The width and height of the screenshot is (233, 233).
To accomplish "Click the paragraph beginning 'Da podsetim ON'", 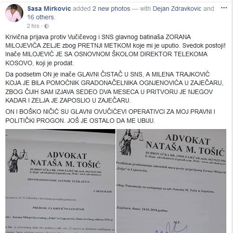I will [114, 87].
